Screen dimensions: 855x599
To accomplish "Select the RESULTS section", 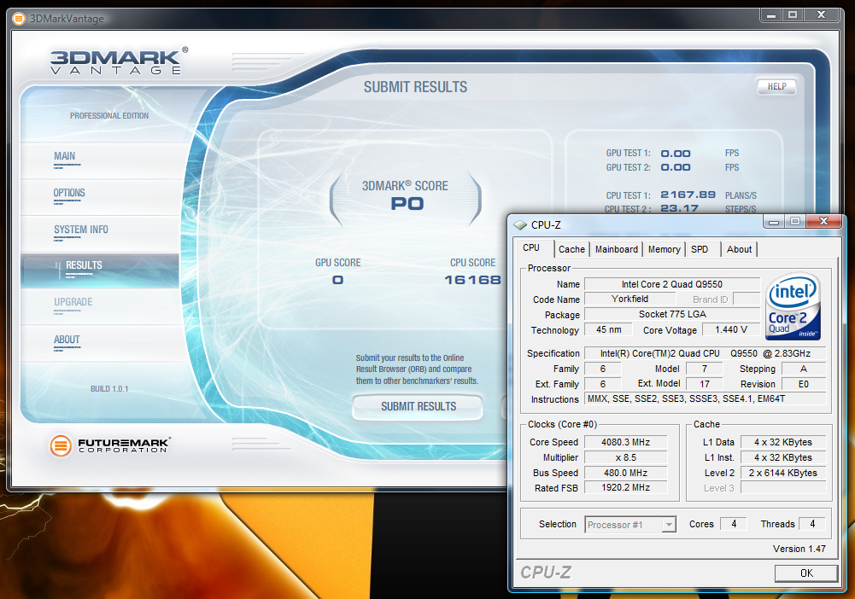I will click(100, 270).
